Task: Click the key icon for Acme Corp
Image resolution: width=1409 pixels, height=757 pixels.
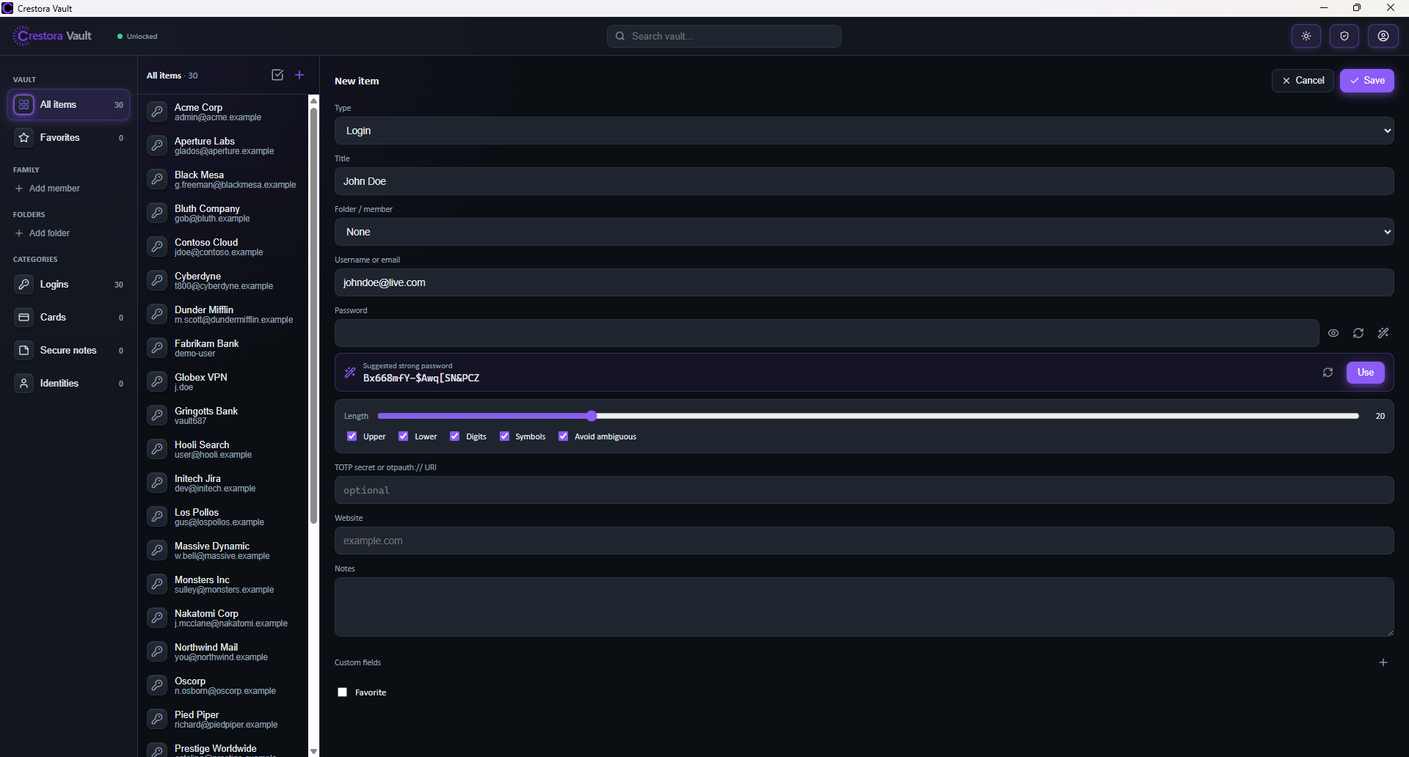Action: (157, 111)
